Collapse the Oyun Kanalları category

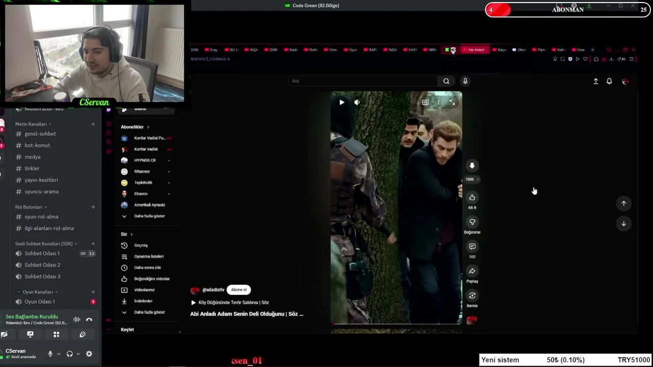tap(37, 292)
